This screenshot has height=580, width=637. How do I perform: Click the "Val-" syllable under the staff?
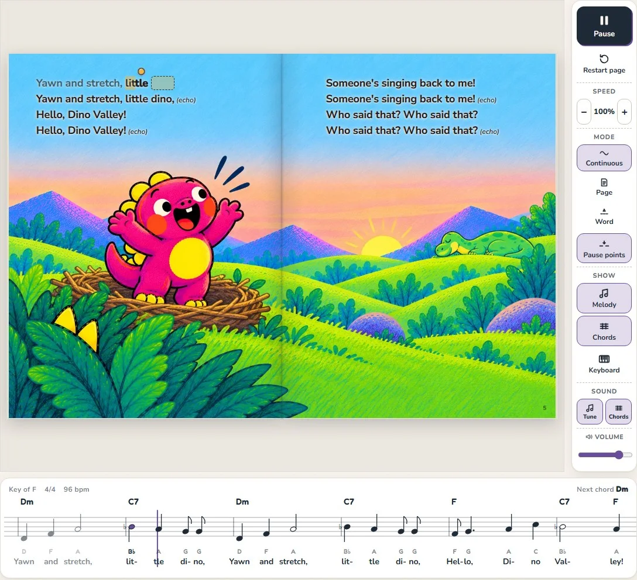point(562,561)
